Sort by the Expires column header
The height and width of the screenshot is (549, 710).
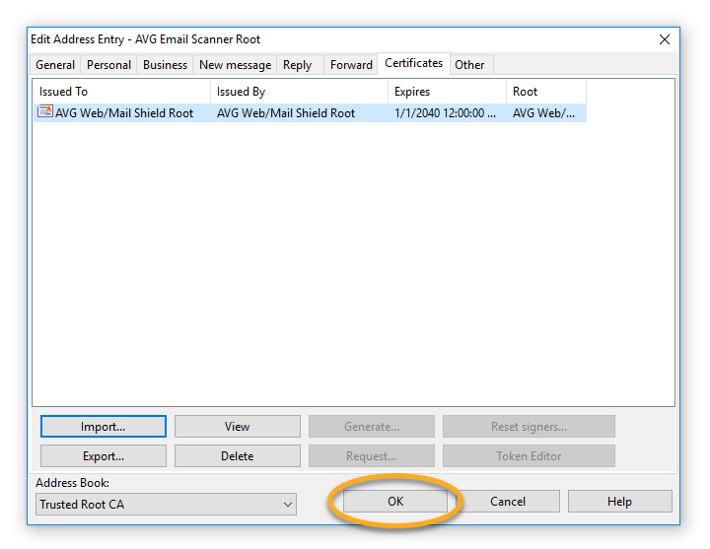coord(447,92)
